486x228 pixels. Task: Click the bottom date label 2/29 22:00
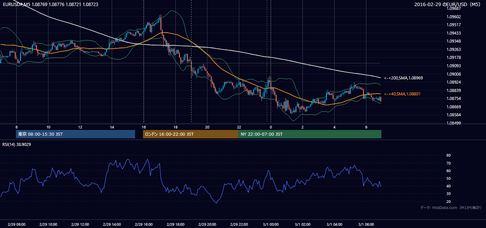[x=239, y=225]
